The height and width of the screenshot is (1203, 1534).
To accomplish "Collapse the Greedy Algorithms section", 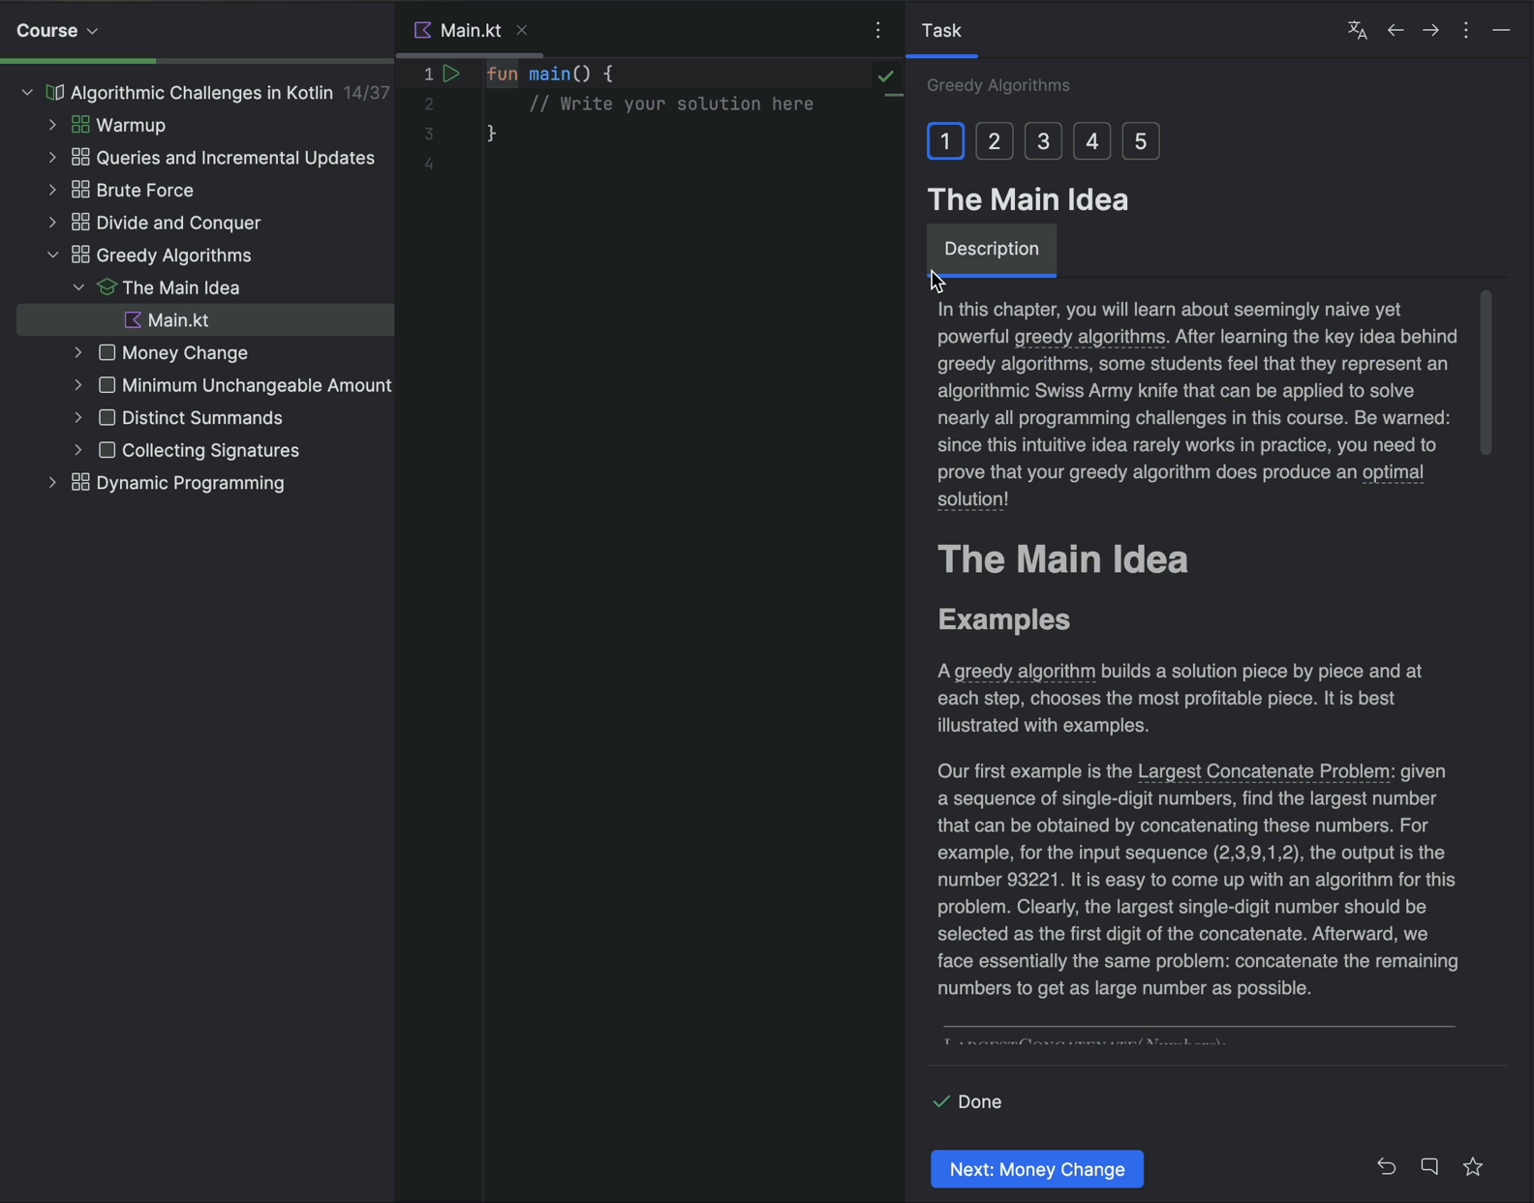I will pyautogui.click(x=52, y=255).
